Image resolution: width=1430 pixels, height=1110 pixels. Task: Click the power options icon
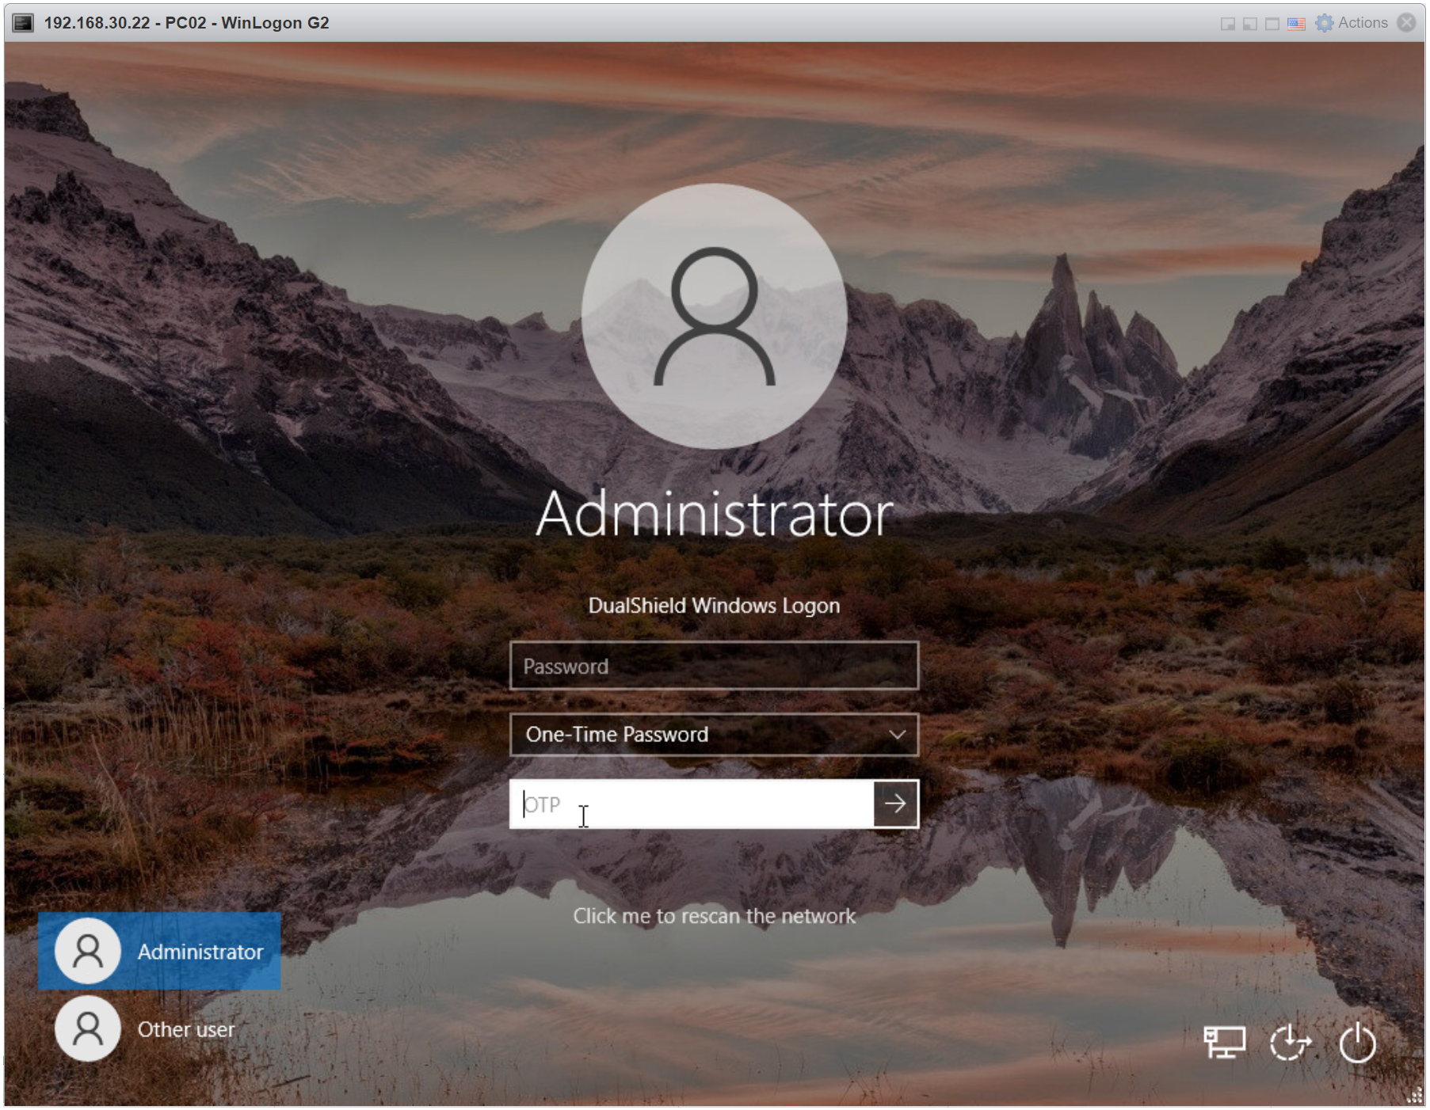tap(1357, 1042)
